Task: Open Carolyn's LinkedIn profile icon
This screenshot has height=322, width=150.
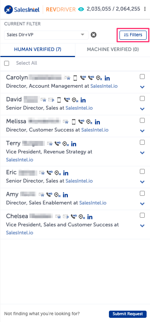Action: click(107, 78)
